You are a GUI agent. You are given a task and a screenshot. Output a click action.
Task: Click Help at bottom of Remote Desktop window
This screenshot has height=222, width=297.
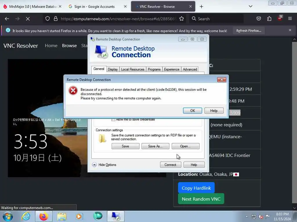pyautogui.click(x=194, y=164)
